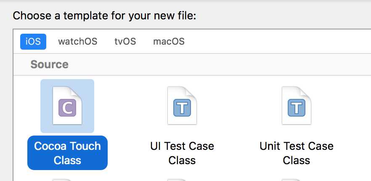Screen dimensions: 371x181
Task: Switch to the watchOS platform tab
Action: click(77, 42)
